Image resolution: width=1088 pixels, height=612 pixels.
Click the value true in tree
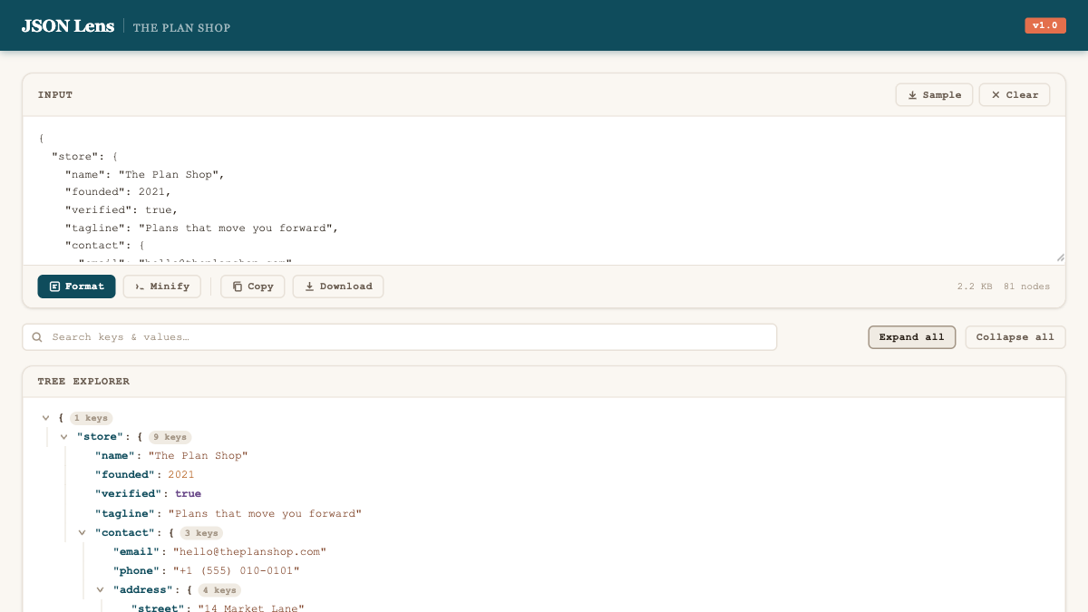click(188, 494)
